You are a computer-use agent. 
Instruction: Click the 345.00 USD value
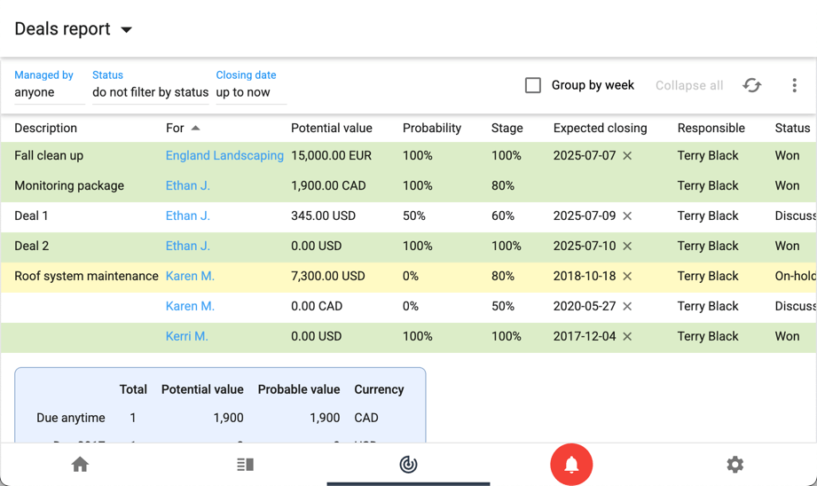pyautogui.click(x=323, y=216)
